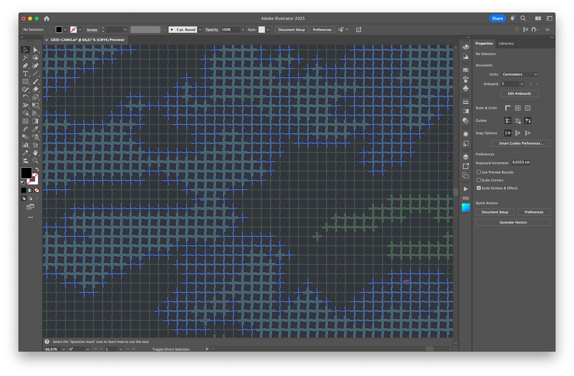Select the Type tool
574x376 pixels.
coord(25,74)
